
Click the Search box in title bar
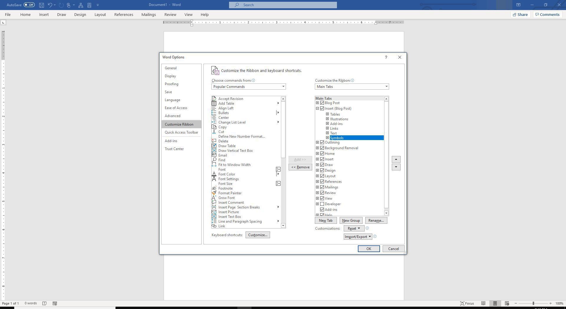coord(283,5)
